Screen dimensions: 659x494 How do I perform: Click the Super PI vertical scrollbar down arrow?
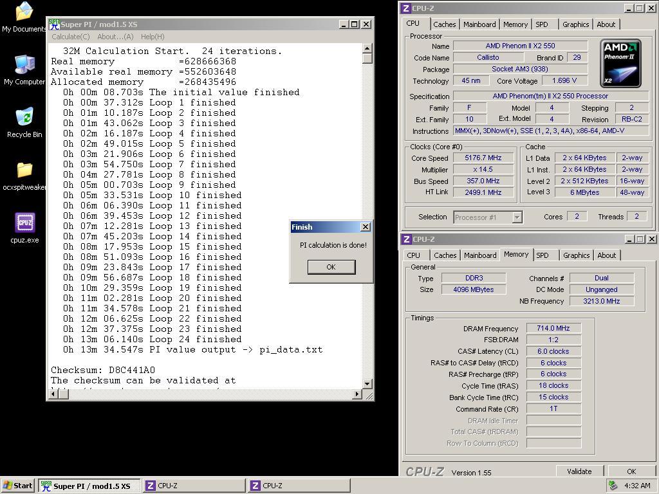pyautogui.click(x=367, y=383)
